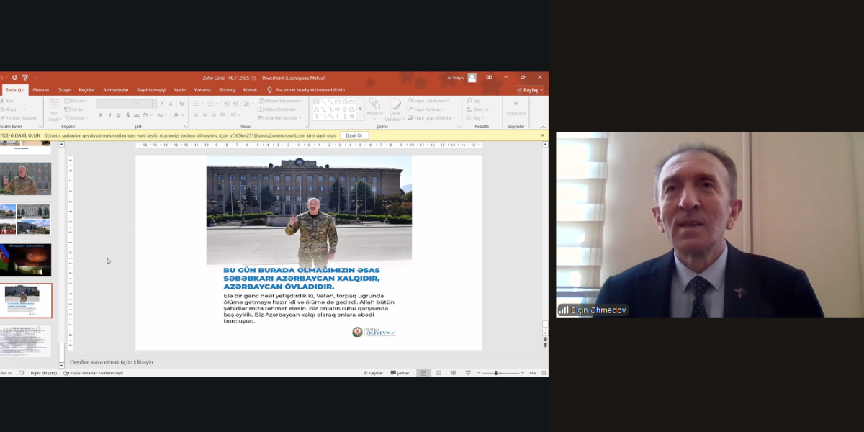Open the Fiqur Konturu dropdown
This screenshot has width=864, height=432.
pos(428,109)
